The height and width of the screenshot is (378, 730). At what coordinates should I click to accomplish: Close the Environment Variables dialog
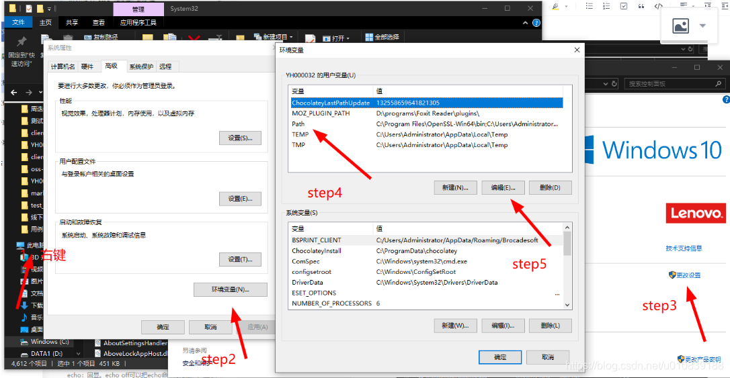tap(577, 50)
